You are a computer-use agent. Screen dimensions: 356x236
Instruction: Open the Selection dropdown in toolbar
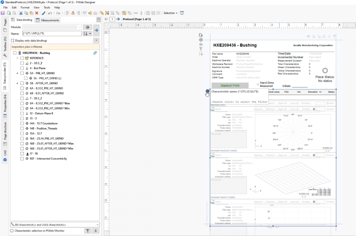(170, 13)
